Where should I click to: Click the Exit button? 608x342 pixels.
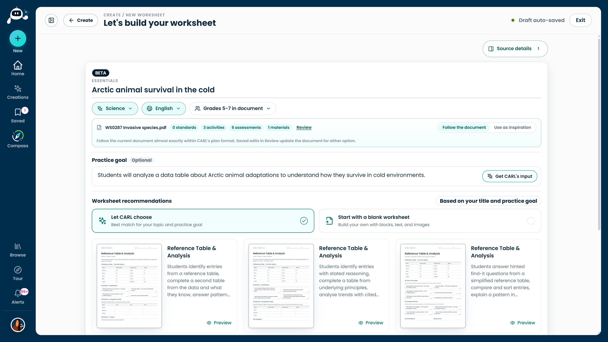pos(580,20)
